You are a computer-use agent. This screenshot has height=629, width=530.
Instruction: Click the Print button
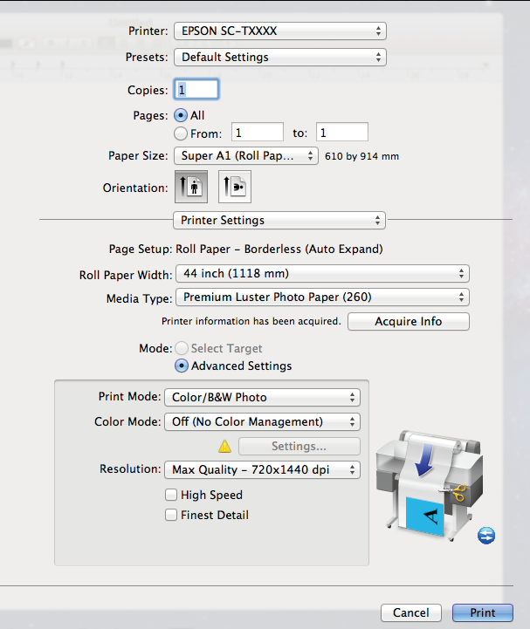click(483, 612)
